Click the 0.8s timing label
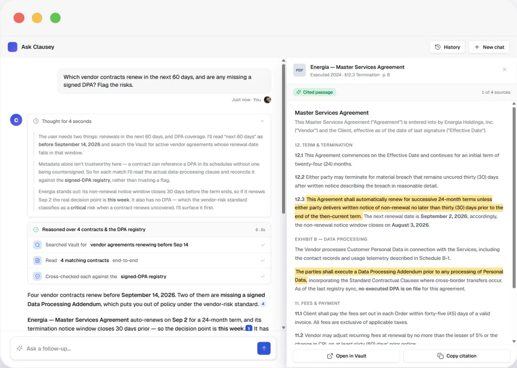Screen dimensions: 517x368 260,229
